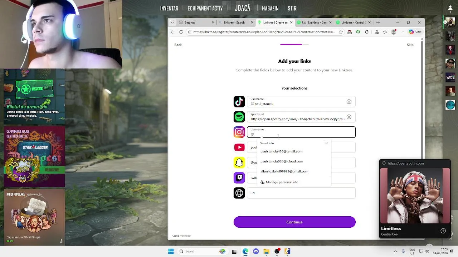
Task: Click the Spotify icon in Your selections
Action: [239, 117]
